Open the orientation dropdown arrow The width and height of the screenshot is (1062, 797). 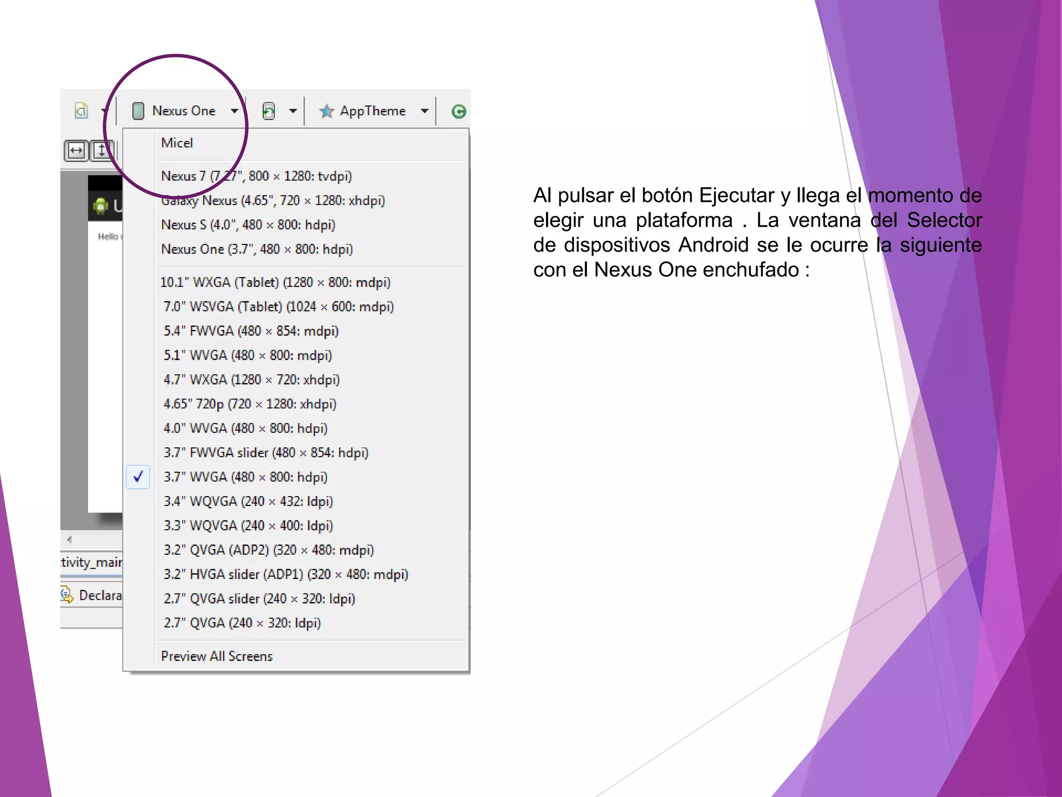click(x=293, y=111)
